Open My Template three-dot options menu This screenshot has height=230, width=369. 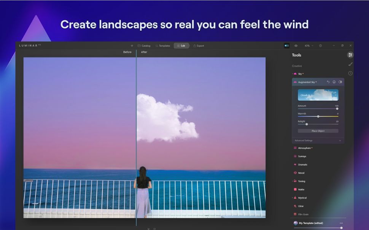point(341,223)
